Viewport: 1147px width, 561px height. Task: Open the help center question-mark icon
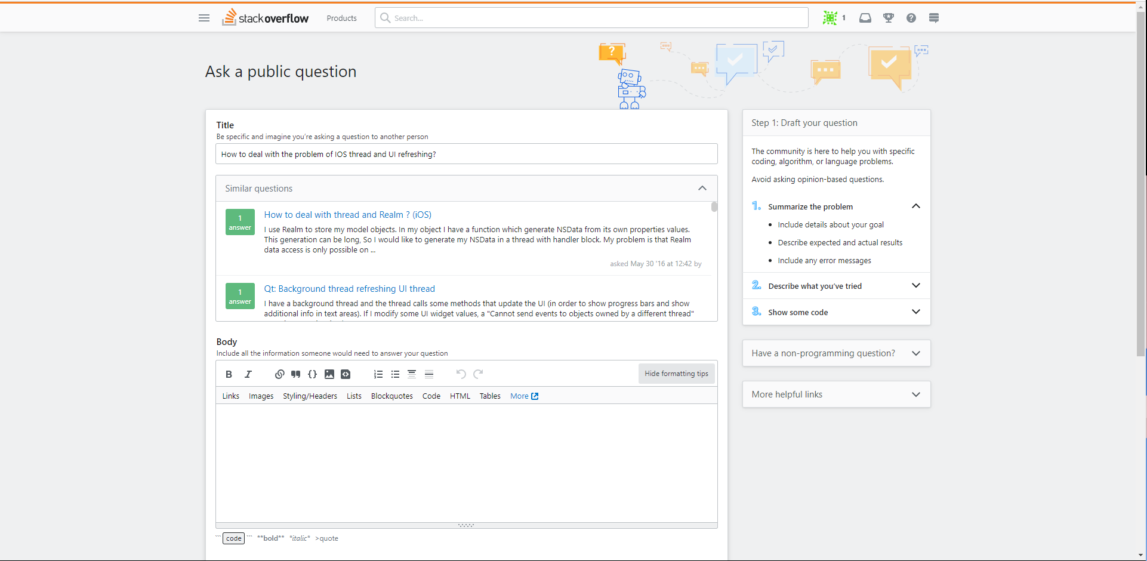coord(911,18)
